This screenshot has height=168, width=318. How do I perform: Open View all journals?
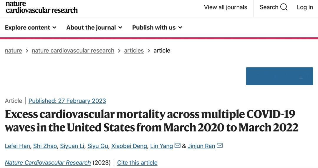pyautogui.click(x=226, y=7)
